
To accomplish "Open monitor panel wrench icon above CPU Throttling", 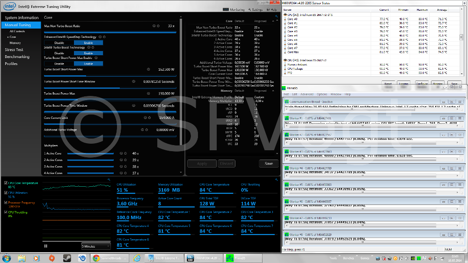I will click(x=277, y=180).
